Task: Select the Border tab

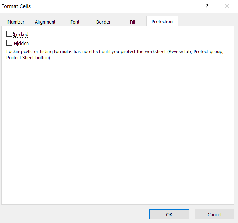Action: click(x=104, y=22)
